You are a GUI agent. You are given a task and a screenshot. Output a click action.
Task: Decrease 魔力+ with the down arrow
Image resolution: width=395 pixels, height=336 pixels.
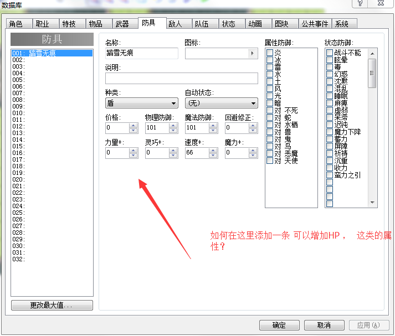pos(253,155)
